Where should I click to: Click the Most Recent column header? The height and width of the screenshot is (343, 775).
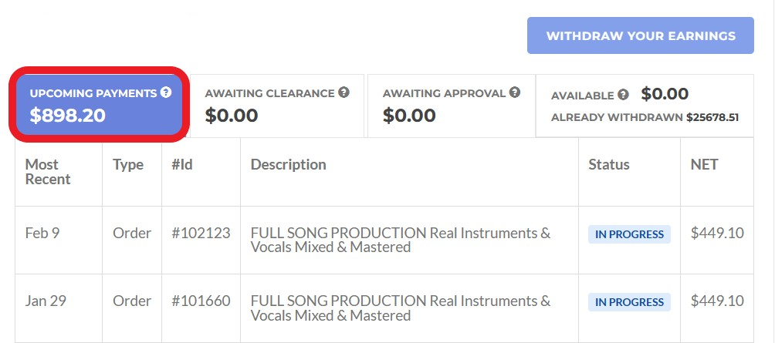(x=48, y=172)
